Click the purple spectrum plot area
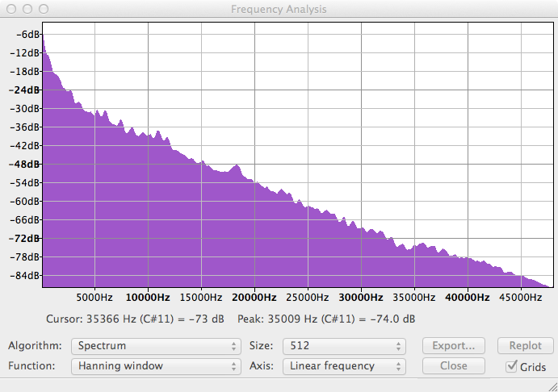 [298, 155]
